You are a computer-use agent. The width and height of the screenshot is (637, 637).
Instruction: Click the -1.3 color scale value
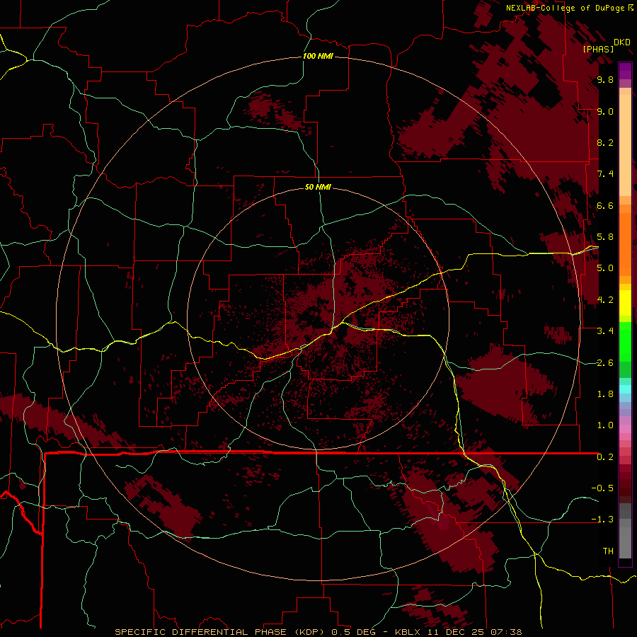click(x=602, y=520)
